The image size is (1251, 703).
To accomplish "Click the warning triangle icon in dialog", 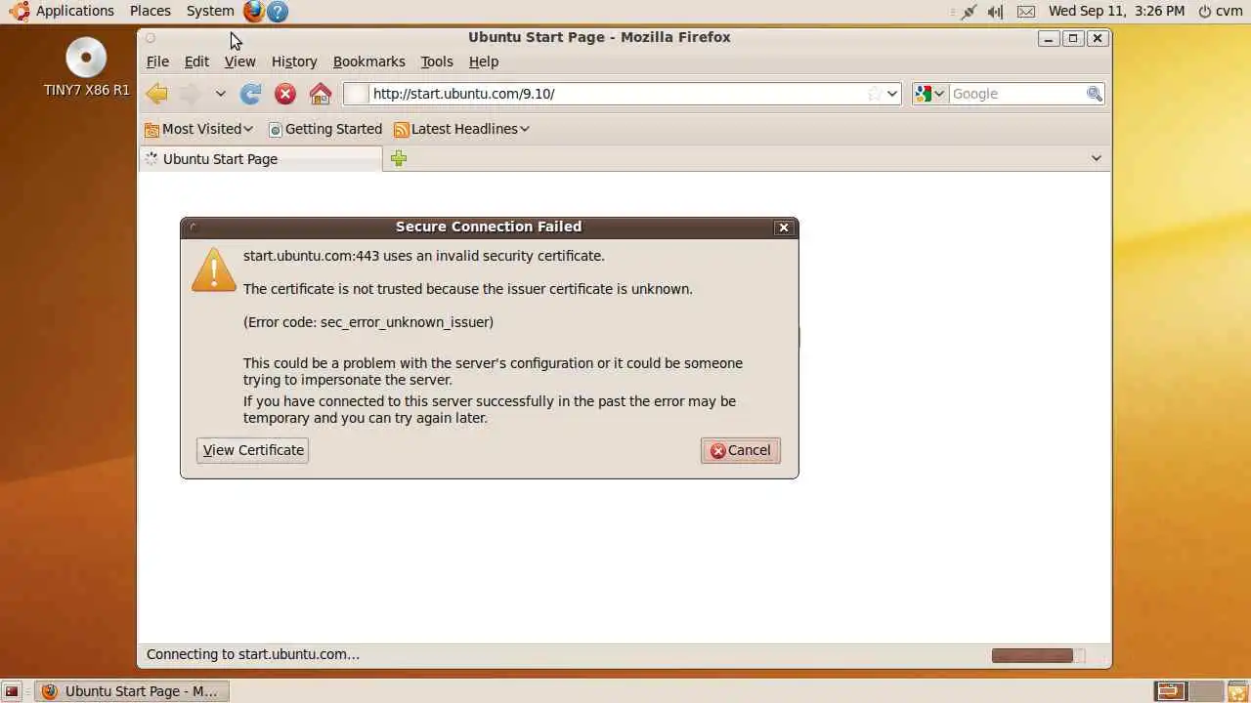I will [x=214, y=269].
